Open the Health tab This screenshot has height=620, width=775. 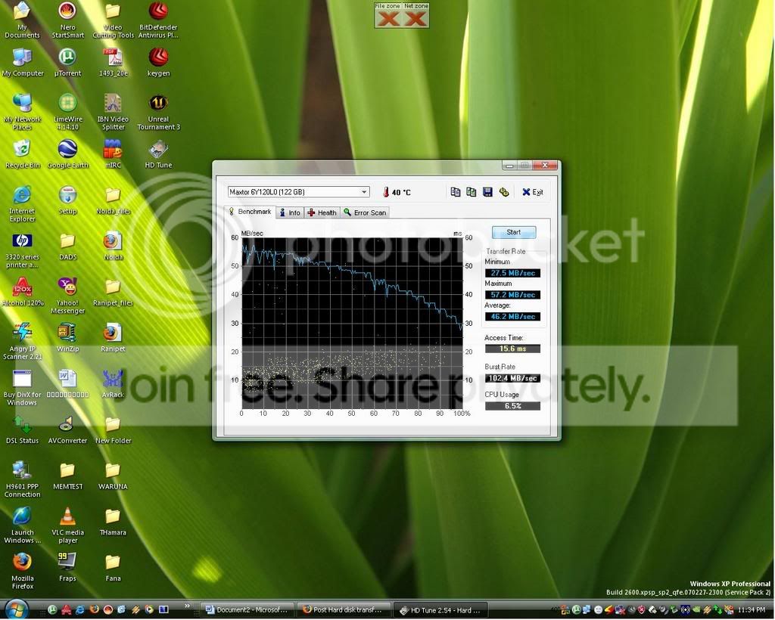point(322,212)
